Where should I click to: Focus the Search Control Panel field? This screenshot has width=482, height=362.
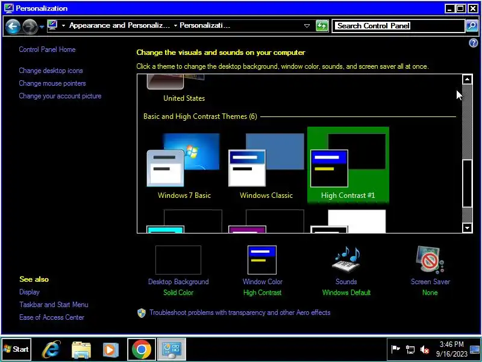pyautogui.click(x=398, y=26)
